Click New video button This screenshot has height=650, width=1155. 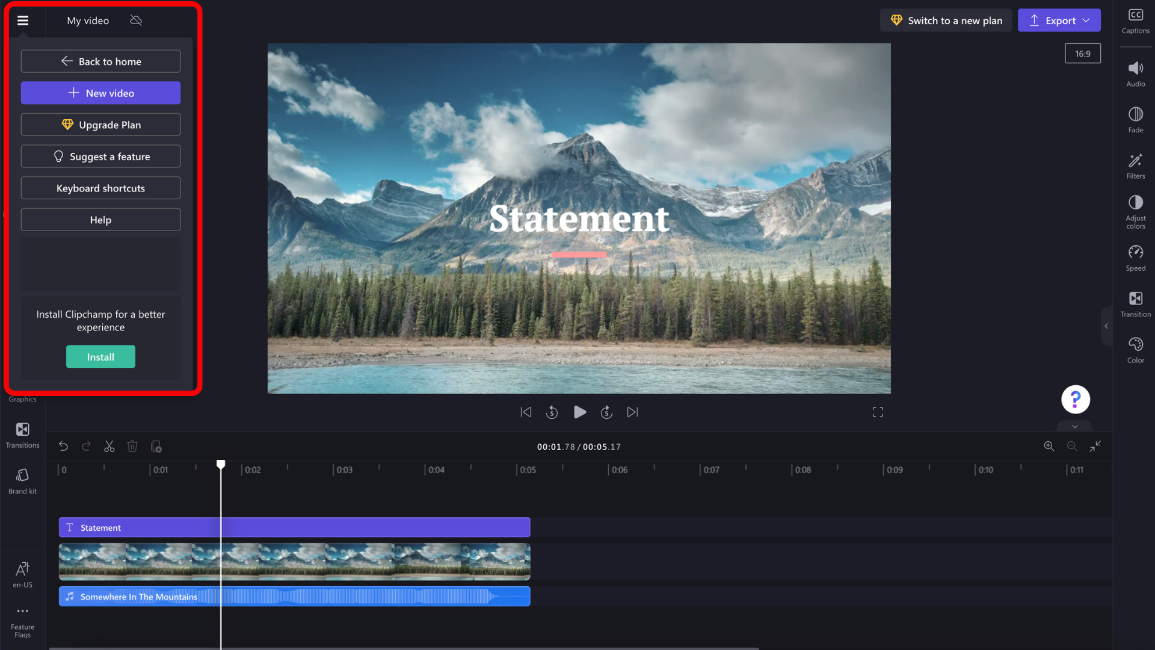click(100, 93)
